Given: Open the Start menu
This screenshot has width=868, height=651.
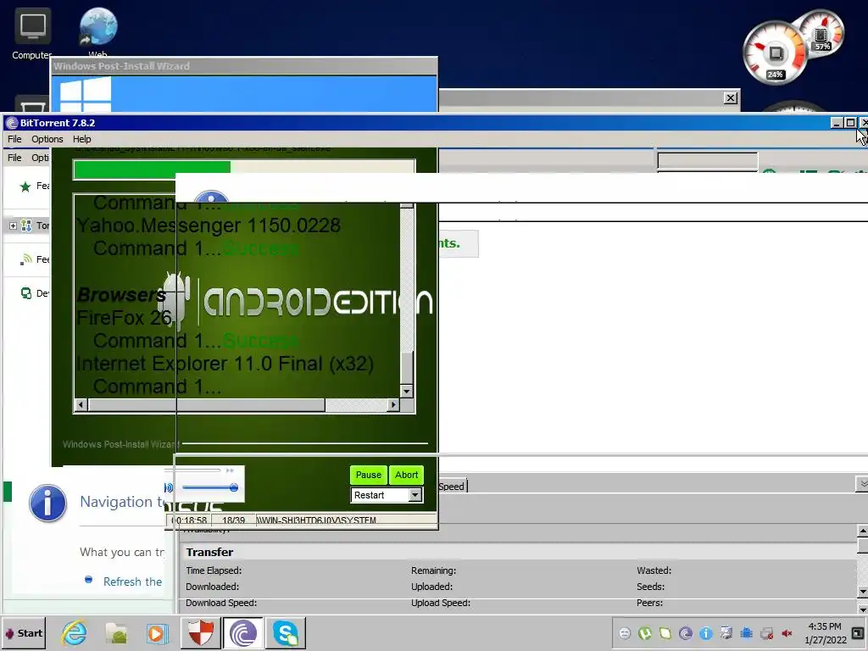Looking at the screenshot, I should (23, 632).
